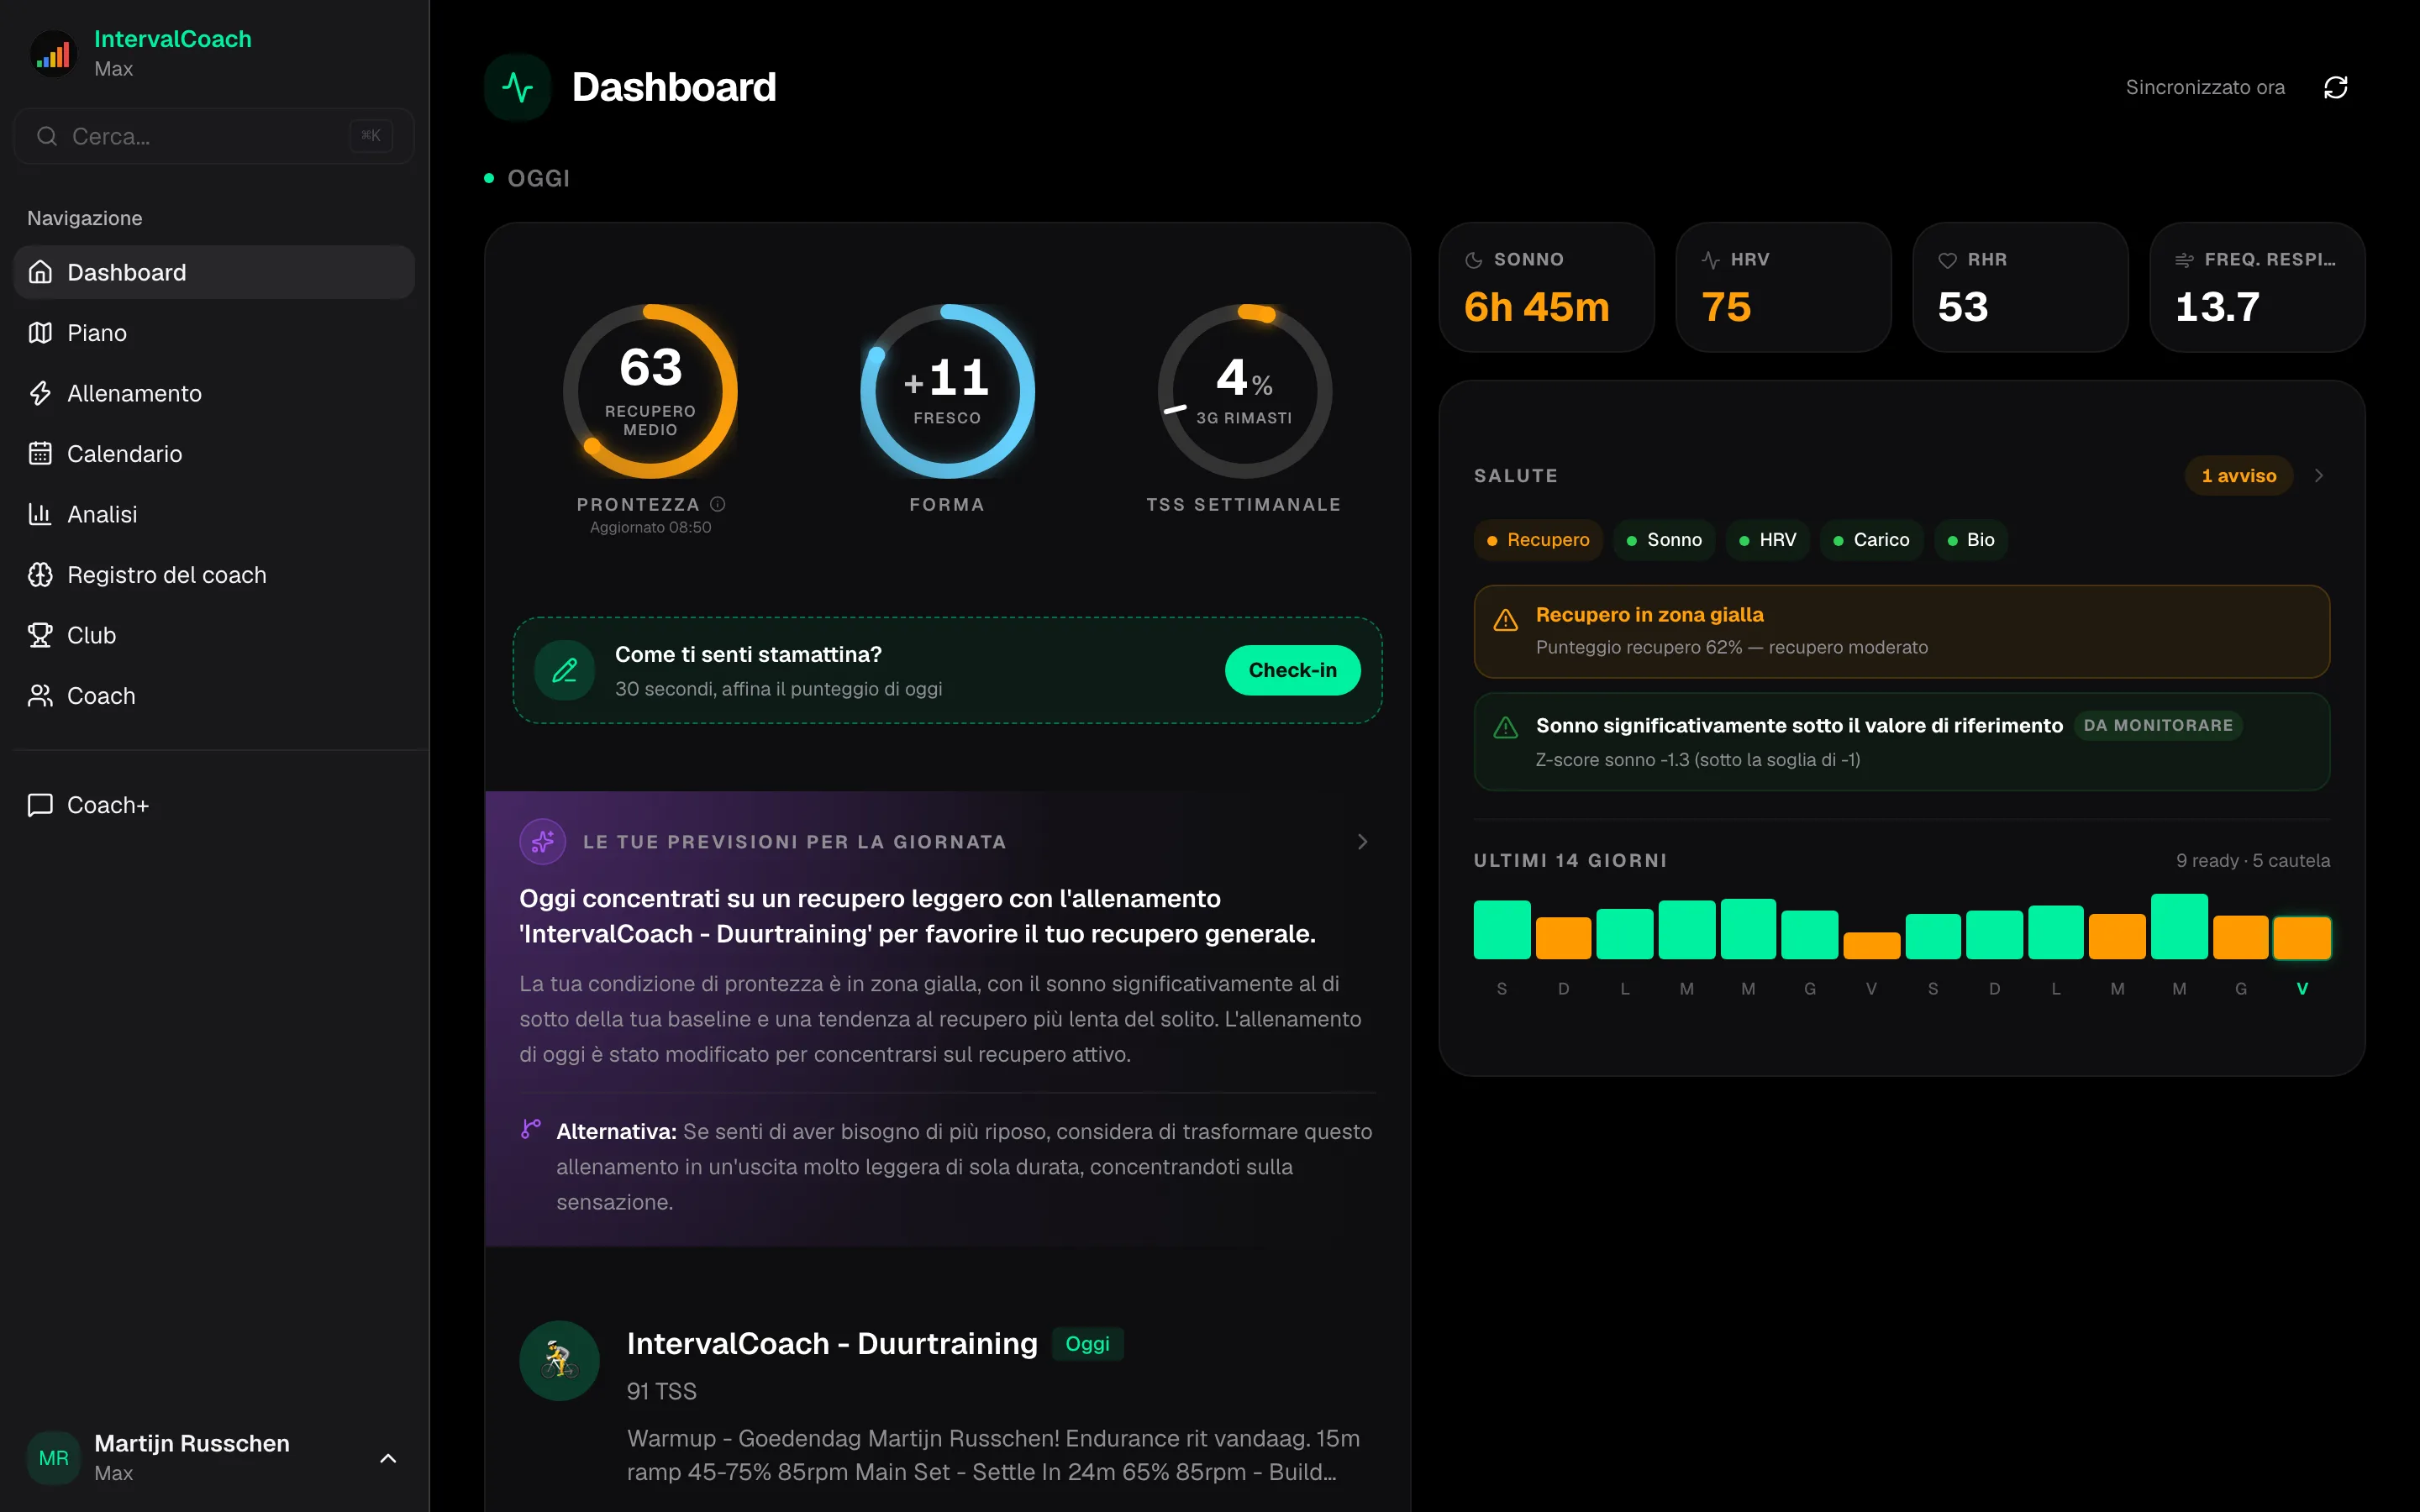This screenshot has height=1512, width=2420.
Task: Click today's highlighted V bar
Action: (x=2302, y=938)
